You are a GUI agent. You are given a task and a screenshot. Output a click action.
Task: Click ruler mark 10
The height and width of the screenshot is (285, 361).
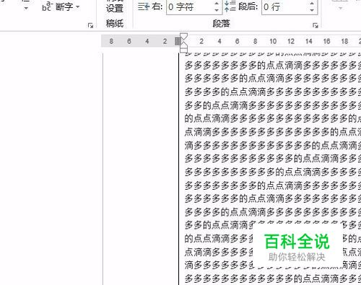(x=273, y=41)
